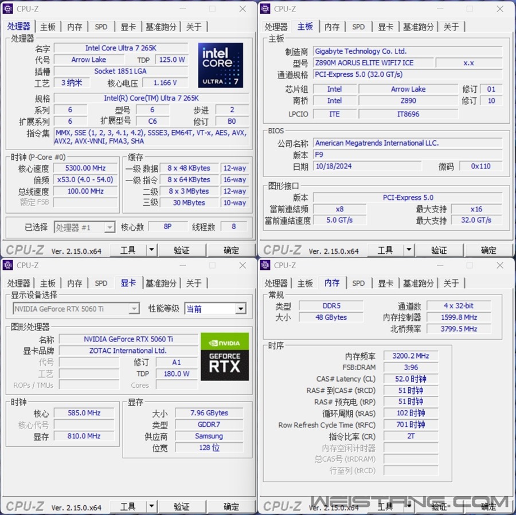Click 工具 button in the graphics window
The width and height of the screenshot is (516, 515).
pos(128,506)
